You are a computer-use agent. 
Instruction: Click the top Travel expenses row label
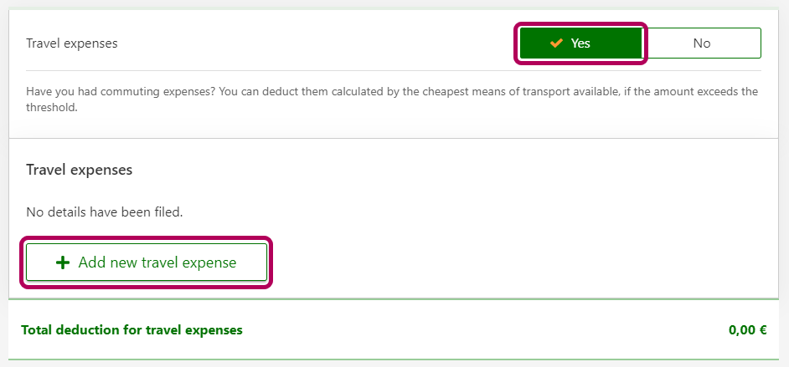tap(72, 43)
